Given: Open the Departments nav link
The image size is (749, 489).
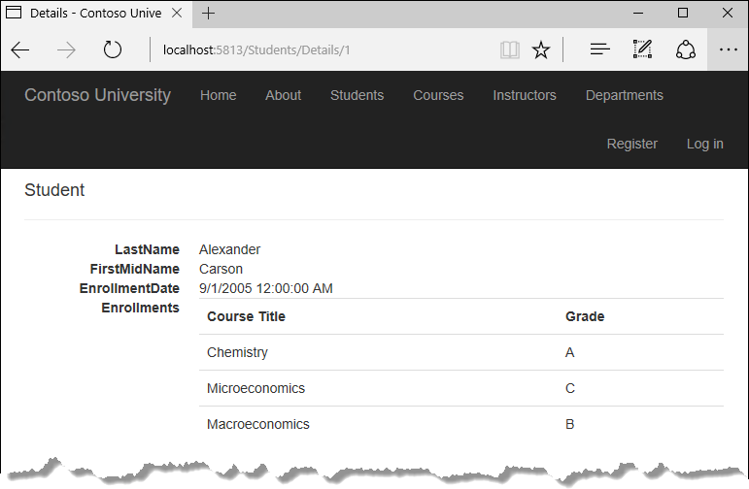Looking at the screenshot, I should tap(625, 95).
